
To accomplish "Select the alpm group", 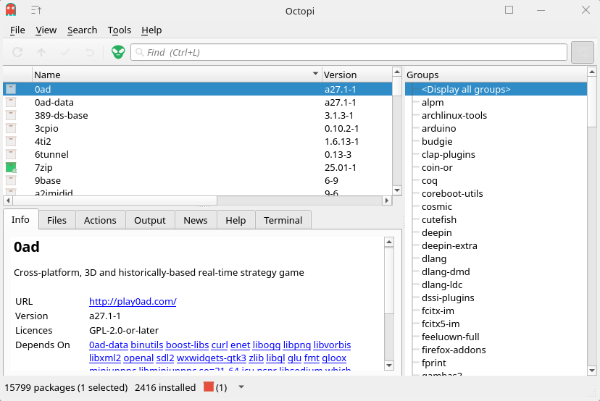I will [433, 102].
